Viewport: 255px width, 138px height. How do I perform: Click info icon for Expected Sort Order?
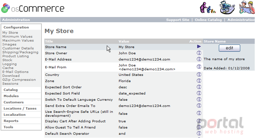[199, 87]
